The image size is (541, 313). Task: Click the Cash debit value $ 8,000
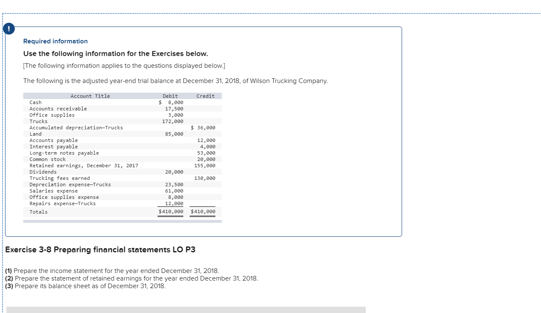click(x=171, y=102)
